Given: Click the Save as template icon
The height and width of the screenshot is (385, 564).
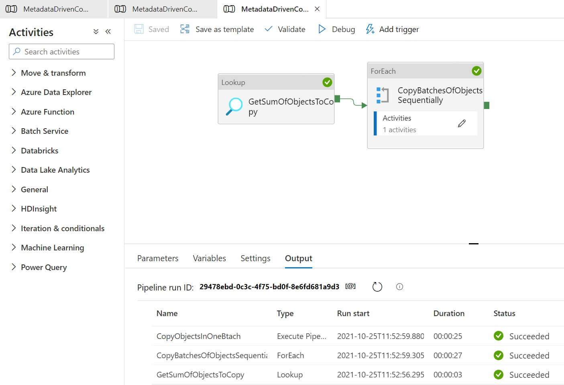Looking at the screenshot, I should click(x=185, y=29).
